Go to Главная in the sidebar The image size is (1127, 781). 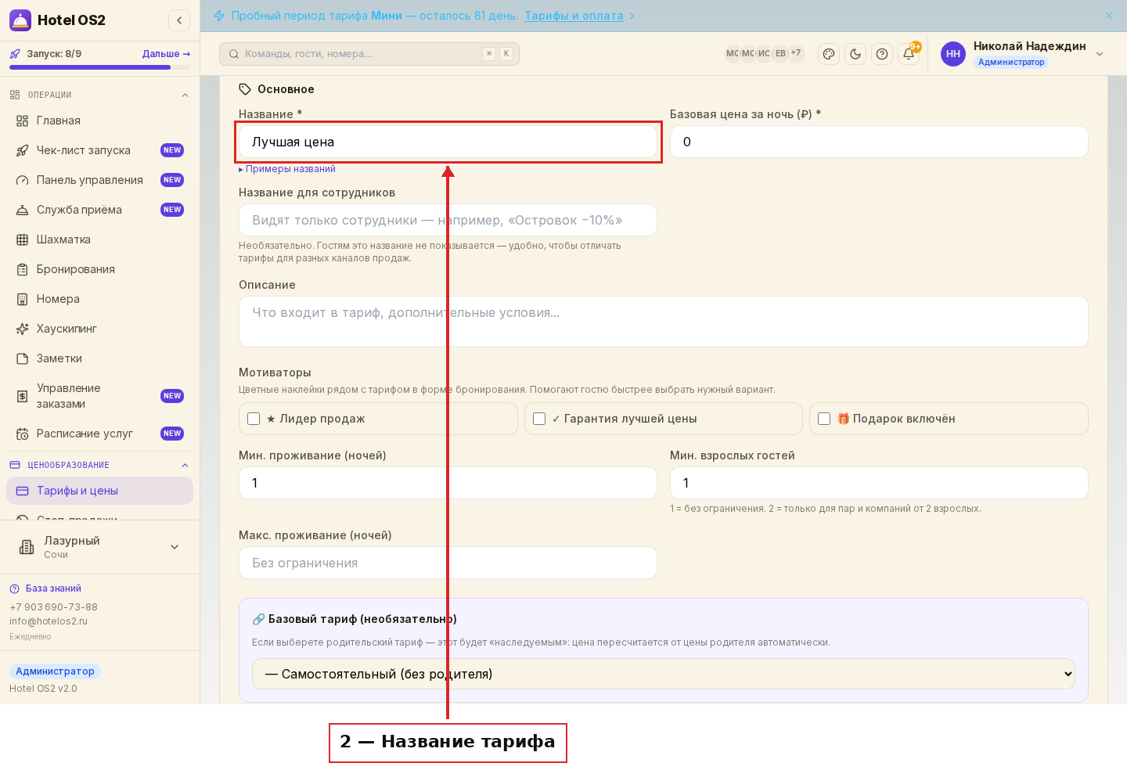click(99, 121)
